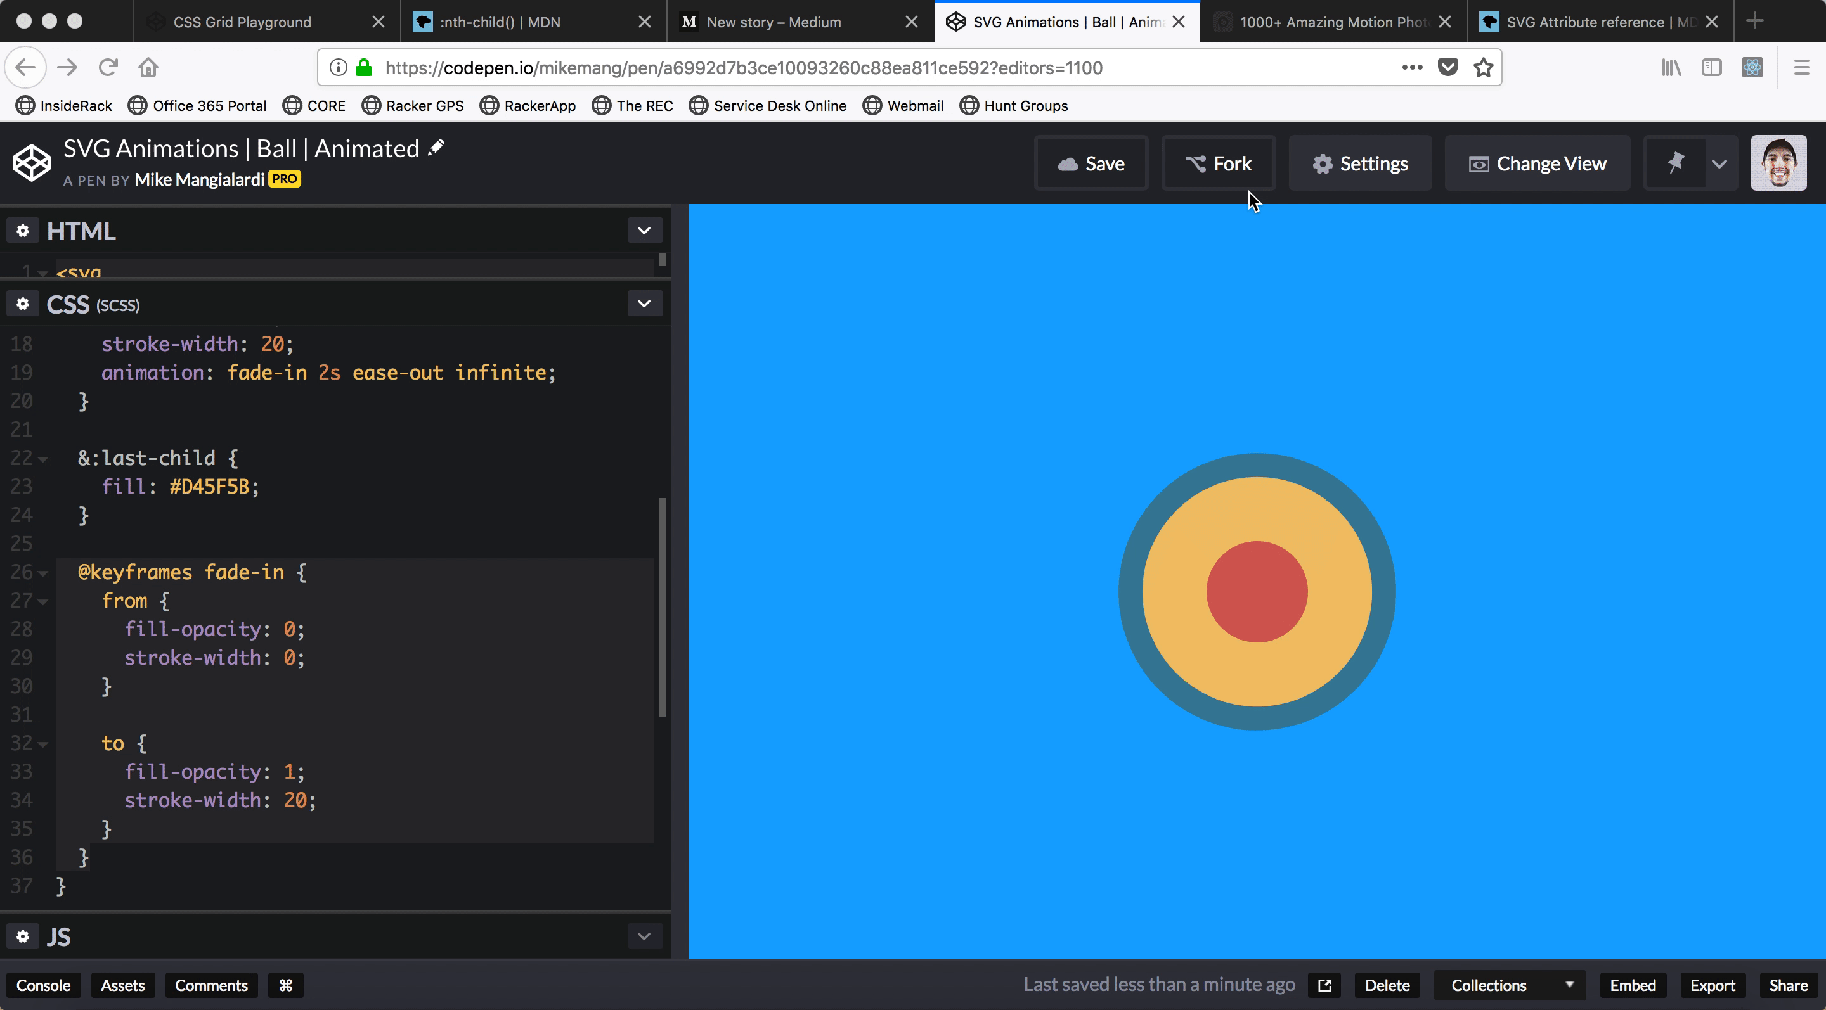Open the Collections dropdown
This screenshot has height=1010, width=1826.
click(1508, 985)
